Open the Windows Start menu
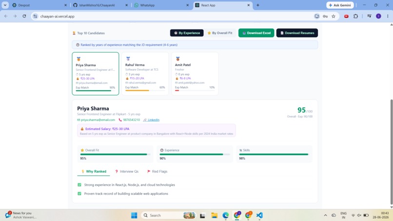 (x=134, y=215)
